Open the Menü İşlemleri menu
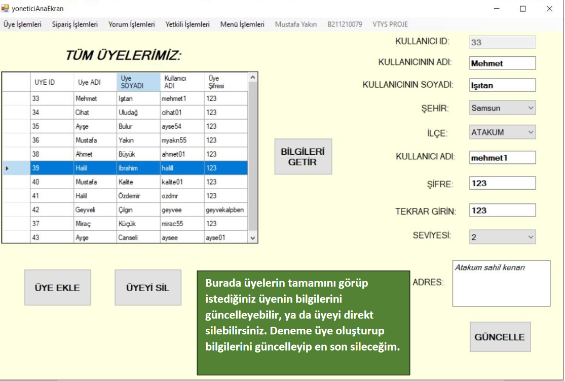Image resolution: width=565 pixels, height=381 pixels. [x=242, y=24]
